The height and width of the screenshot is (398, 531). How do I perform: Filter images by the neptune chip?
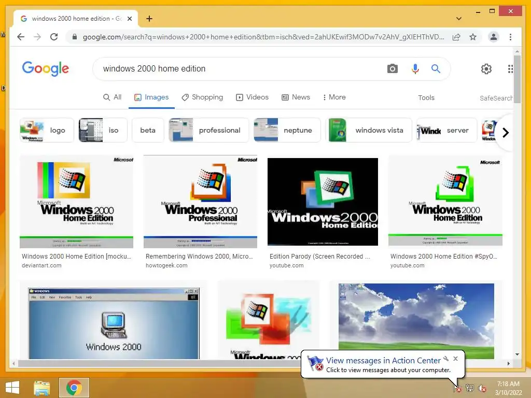coord(287,130)
